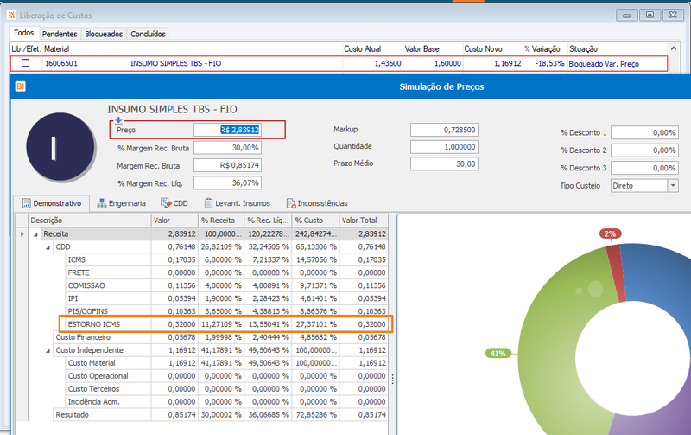Viewport: 691px width, 435px height.
Task: Click the round dark product avatar with letter I
Action: 60,146
